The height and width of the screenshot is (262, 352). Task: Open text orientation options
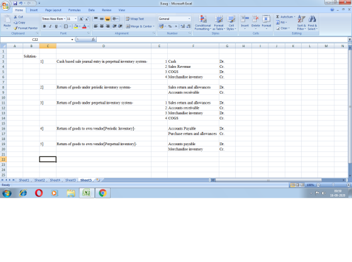(x=115, y=19)
